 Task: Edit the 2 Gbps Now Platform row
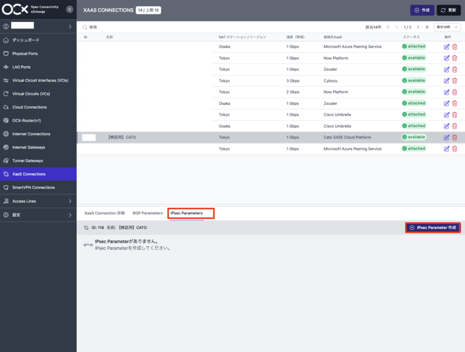click(x=446, y=92)
